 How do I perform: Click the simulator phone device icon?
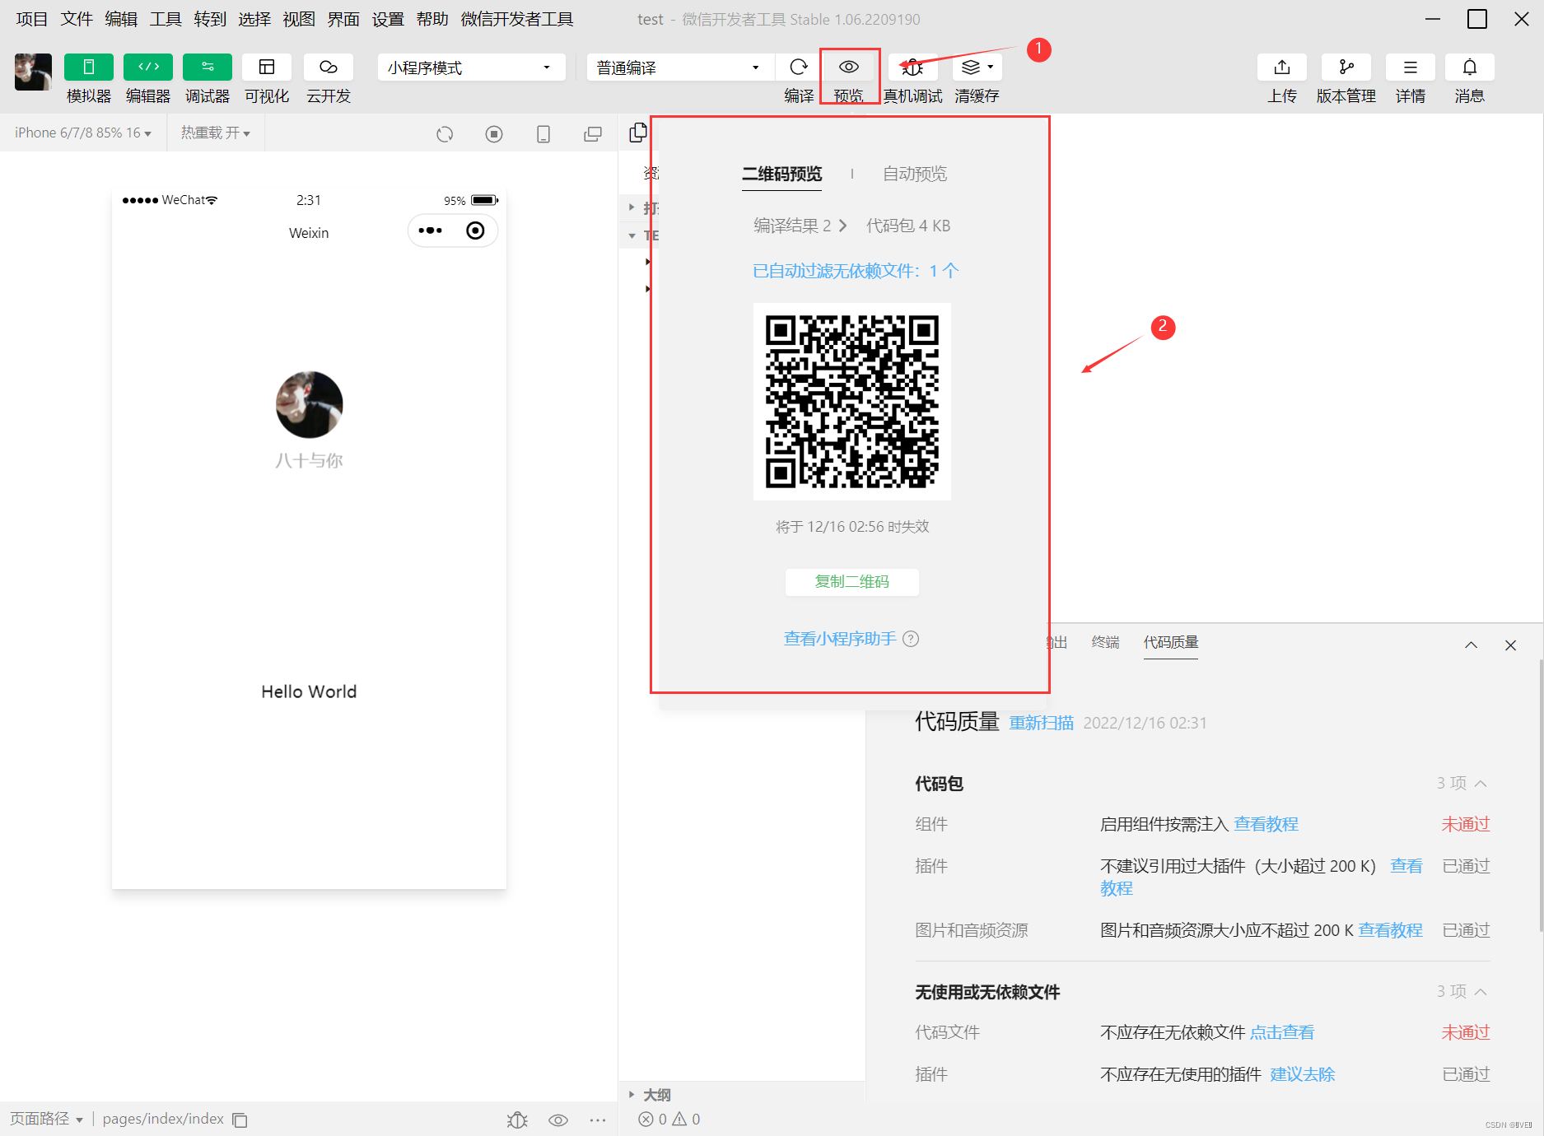(543, 134)
